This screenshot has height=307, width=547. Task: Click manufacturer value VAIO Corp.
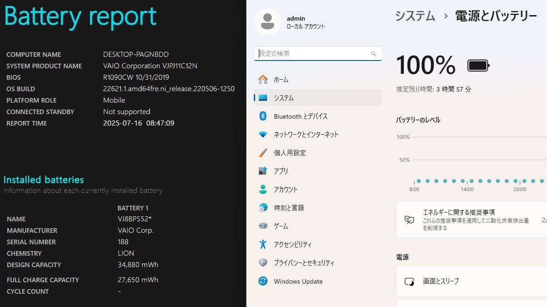(136, 230)
